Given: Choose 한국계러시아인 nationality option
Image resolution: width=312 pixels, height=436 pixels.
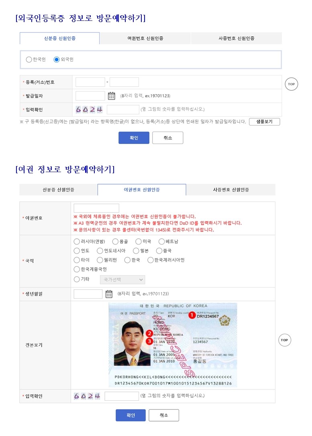Looking at the screenshot, I should coord(151,260).
